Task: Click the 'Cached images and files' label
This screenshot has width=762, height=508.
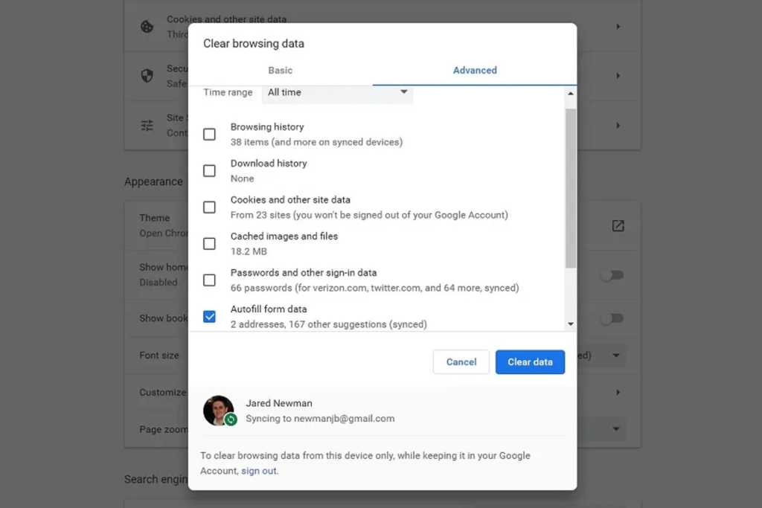Action: [284, 236]
